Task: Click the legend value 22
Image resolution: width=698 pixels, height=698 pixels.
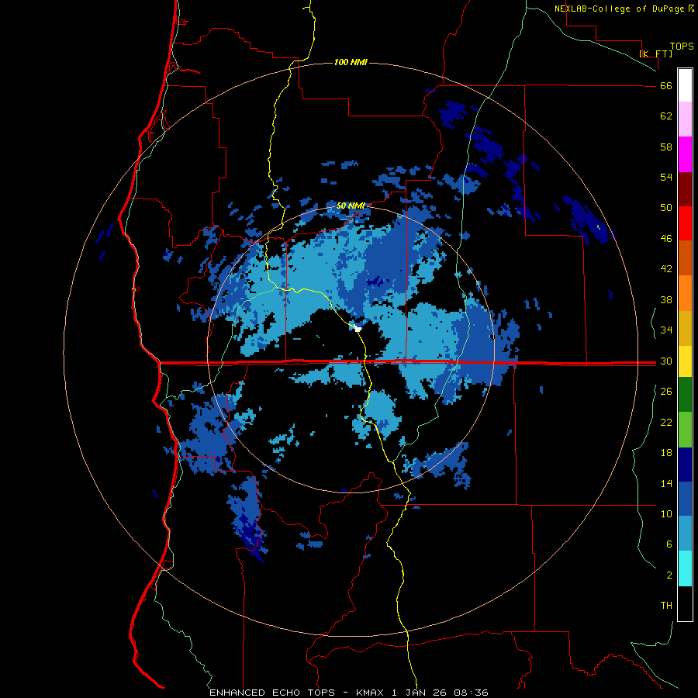Action: coord(666,422)
